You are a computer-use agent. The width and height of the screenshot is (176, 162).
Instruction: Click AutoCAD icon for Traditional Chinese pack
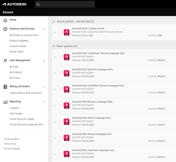(x=66, y=57)
